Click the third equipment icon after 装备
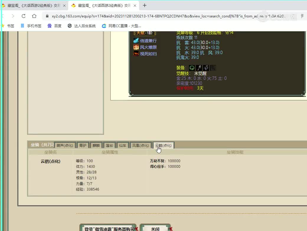The height and width of the screenshot is (231, 307). click(x=206, y=68)
